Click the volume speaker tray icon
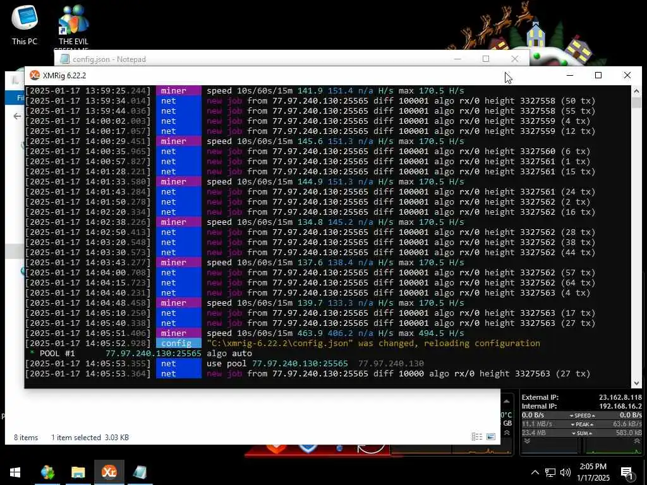The image size is (647, 485). click(565, 472)
